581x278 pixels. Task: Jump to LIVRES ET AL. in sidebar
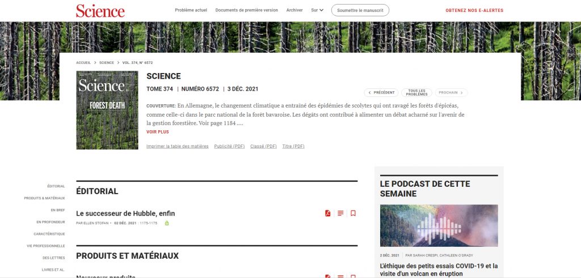click(53, 270)
